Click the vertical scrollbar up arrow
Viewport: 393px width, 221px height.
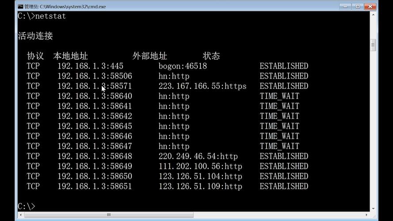click(x=373, y=15)
